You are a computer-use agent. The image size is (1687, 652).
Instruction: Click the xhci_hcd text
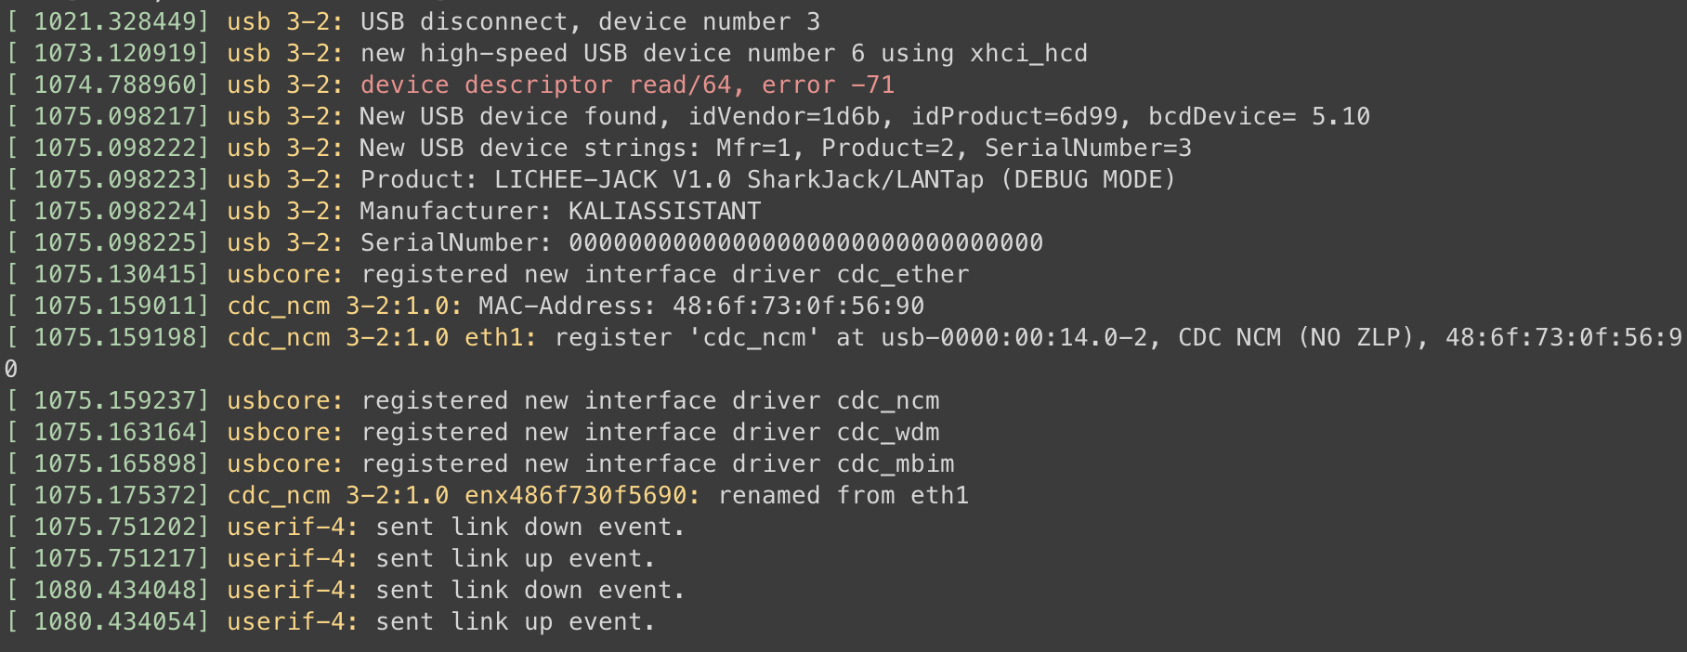point(1028,54)
